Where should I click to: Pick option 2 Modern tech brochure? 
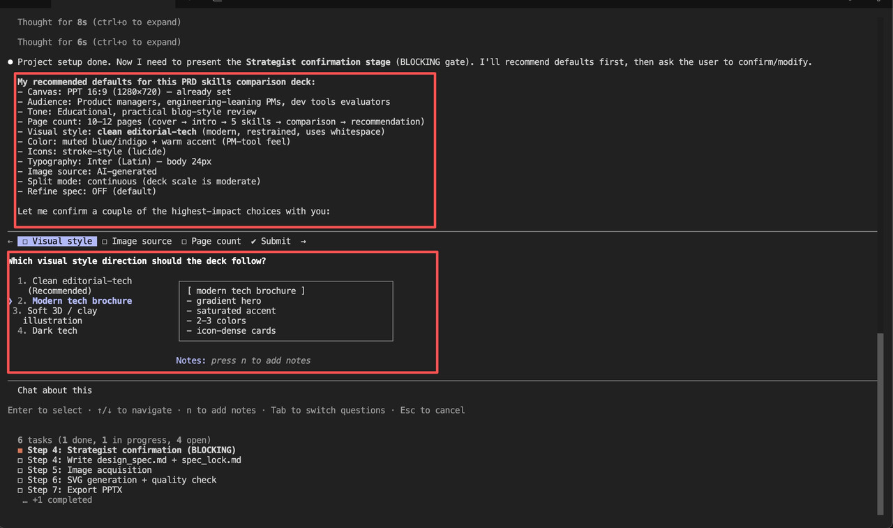coord(75,301)
